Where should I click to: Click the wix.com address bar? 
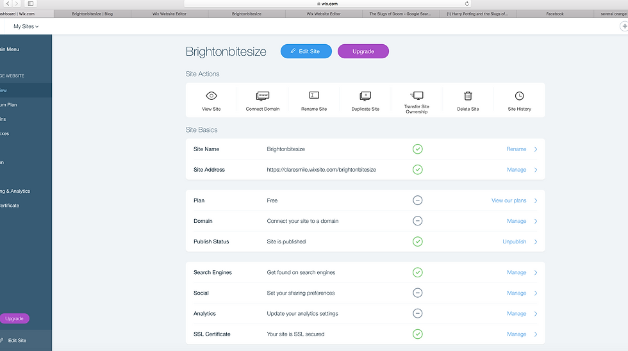327,4
